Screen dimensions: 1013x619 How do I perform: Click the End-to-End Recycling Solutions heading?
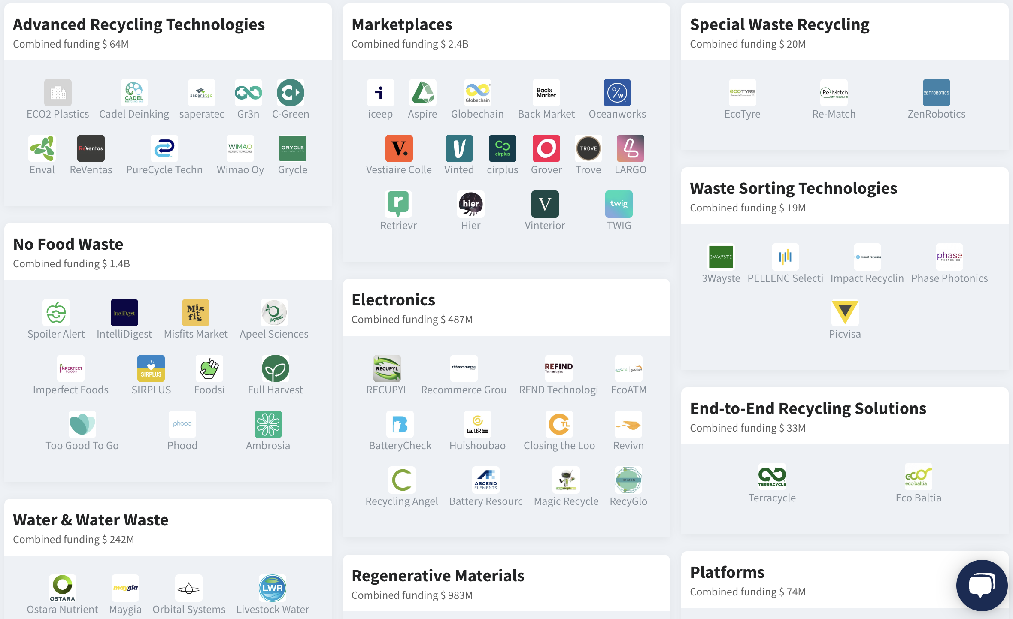click(x=808, y=408)
